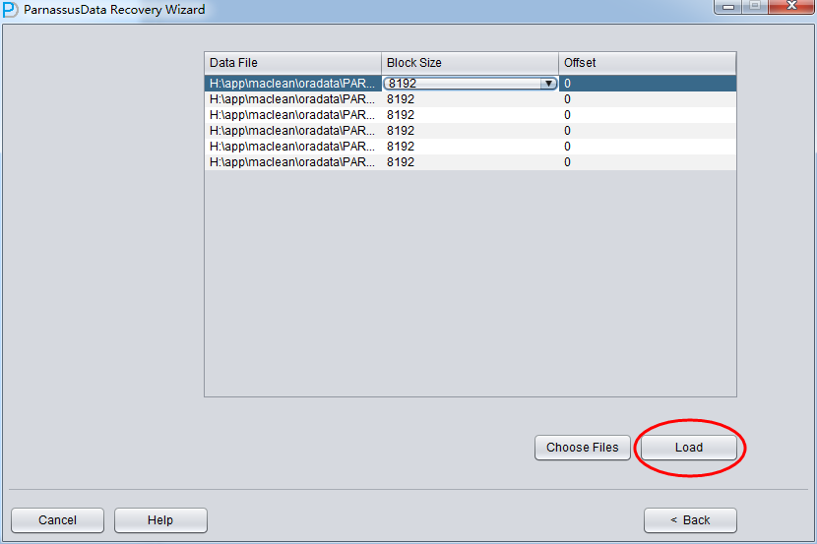Close the Recovery Wizard window
Screen dimensions: 817x544
coord(790,7)
